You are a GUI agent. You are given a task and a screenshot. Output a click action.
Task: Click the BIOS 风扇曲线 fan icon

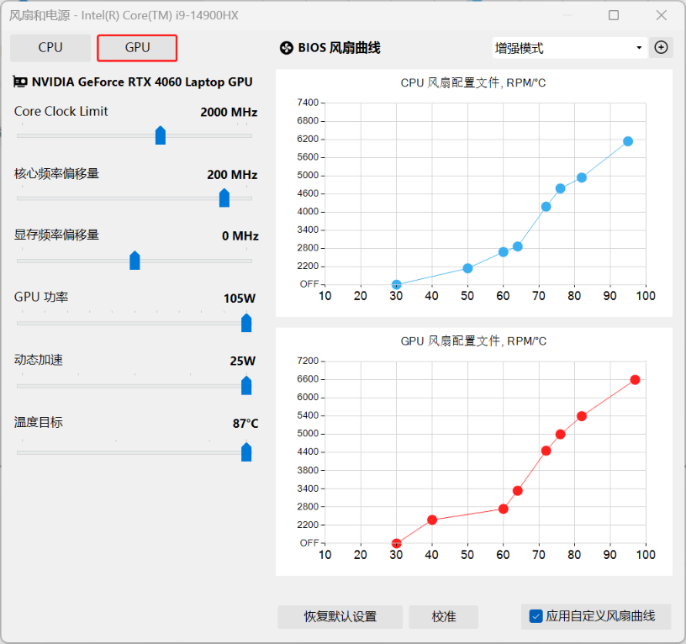[x=287, y=48]
